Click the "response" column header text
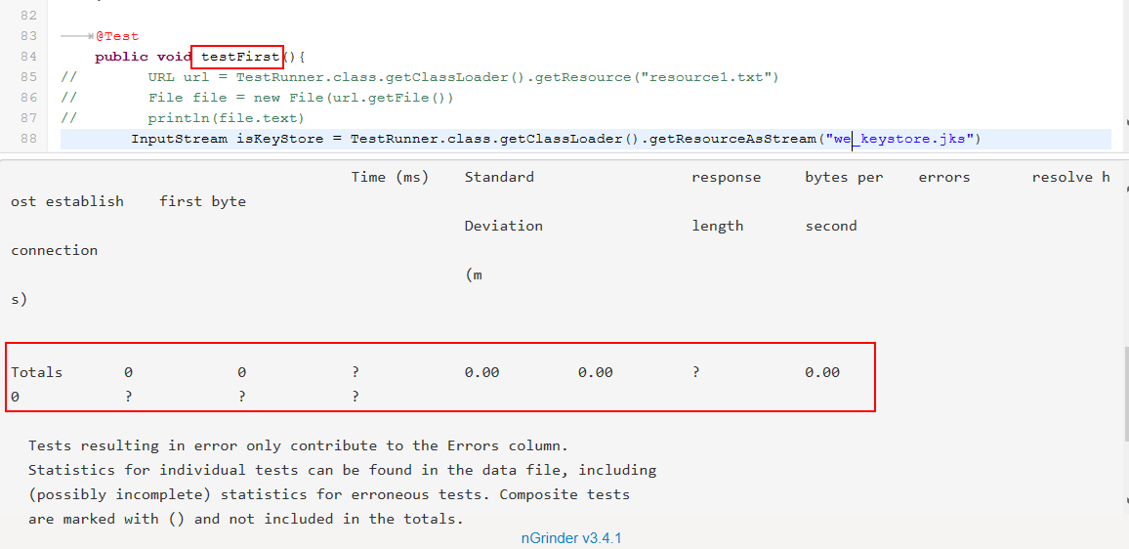The height and width of the screenshot is (549, 1129). (726, 177)
